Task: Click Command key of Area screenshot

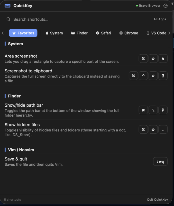Action: point(143,59)
